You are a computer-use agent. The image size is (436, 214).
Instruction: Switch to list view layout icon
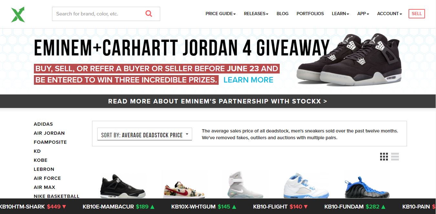tap(395, 157)
